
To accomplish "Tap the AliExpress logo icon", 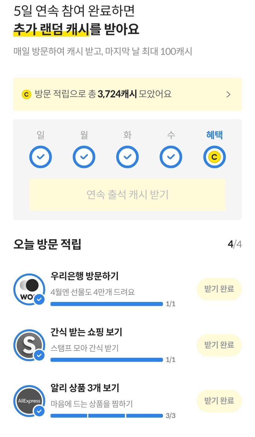I will coord(29,401).
